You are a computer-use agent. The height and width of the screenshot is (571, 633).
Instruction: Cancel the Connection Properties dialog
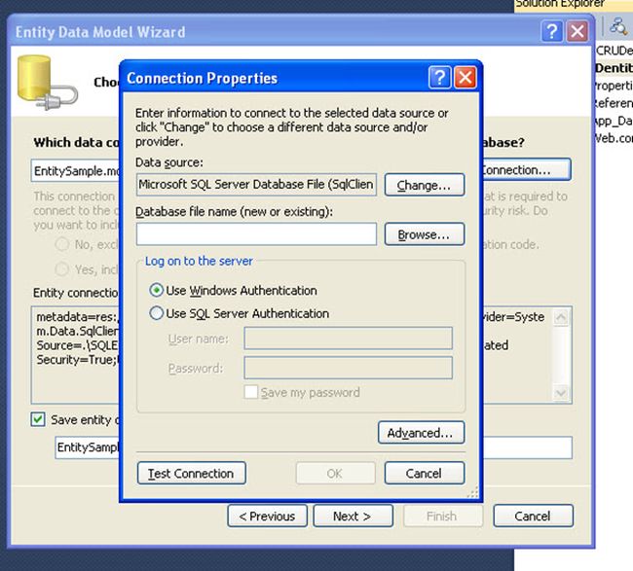click(x=425, y=473)
